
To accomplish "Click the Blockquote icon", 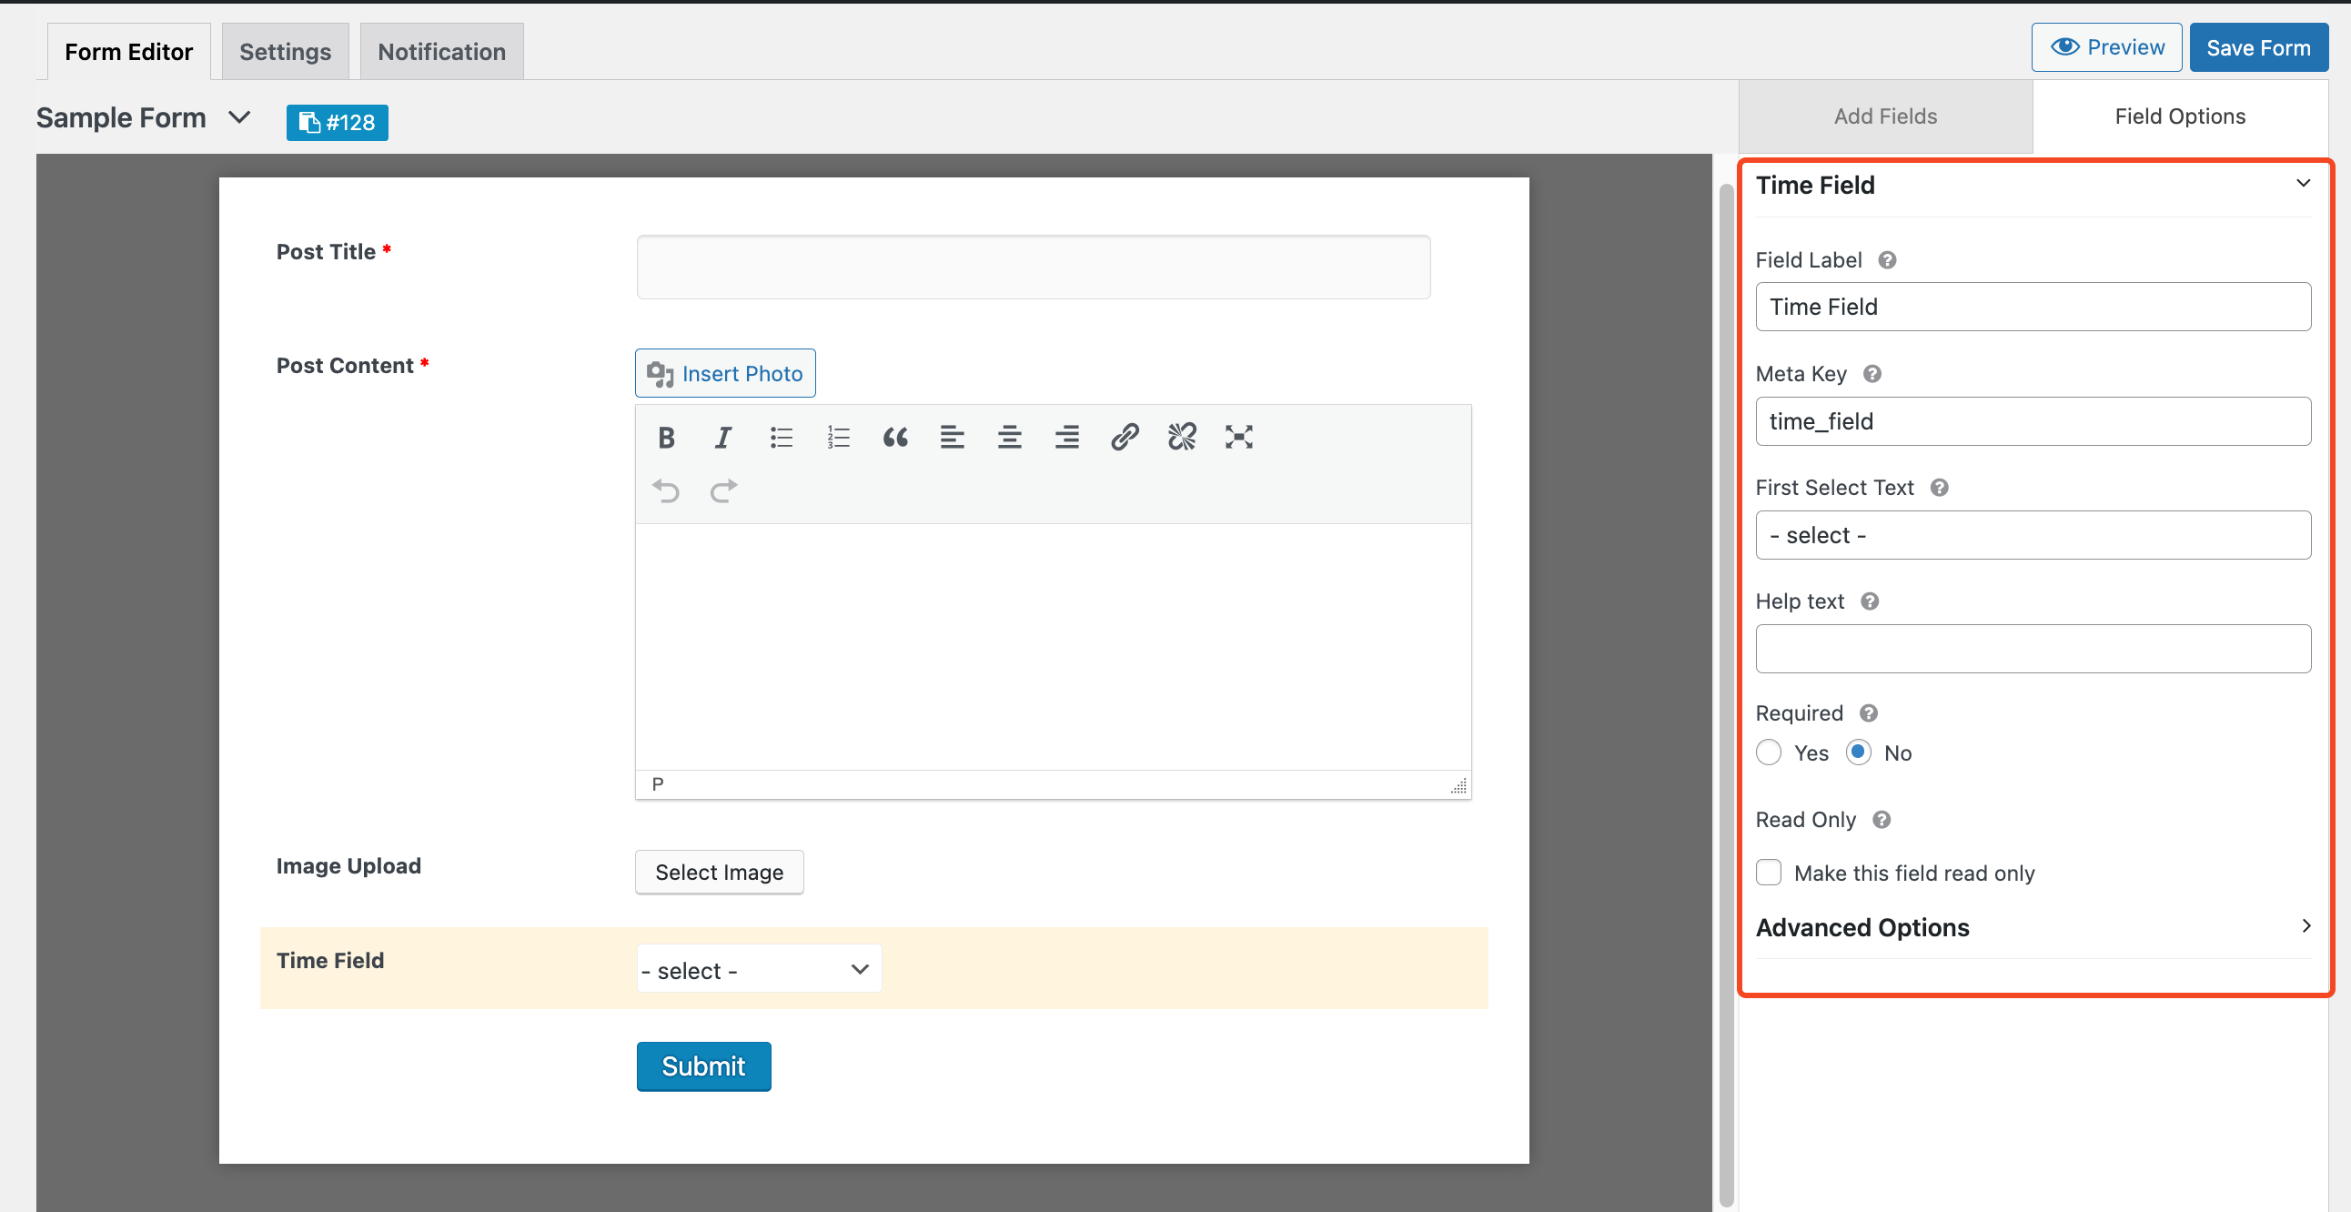I will [893, 436].
